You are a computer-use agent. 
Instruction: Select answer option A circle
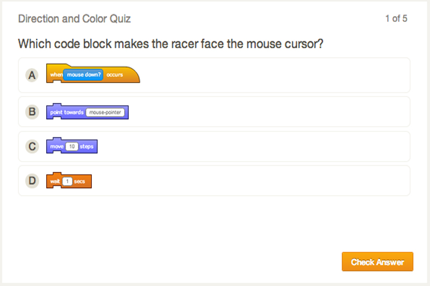[32, 76]
